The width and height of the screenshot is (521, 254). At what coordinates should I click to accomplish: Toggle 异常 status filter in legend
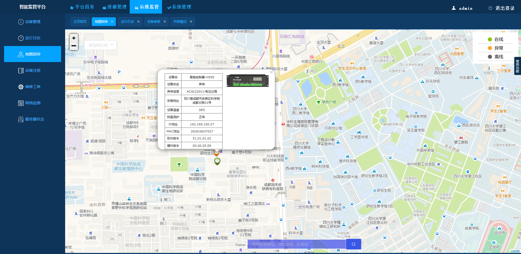[495, 48]
